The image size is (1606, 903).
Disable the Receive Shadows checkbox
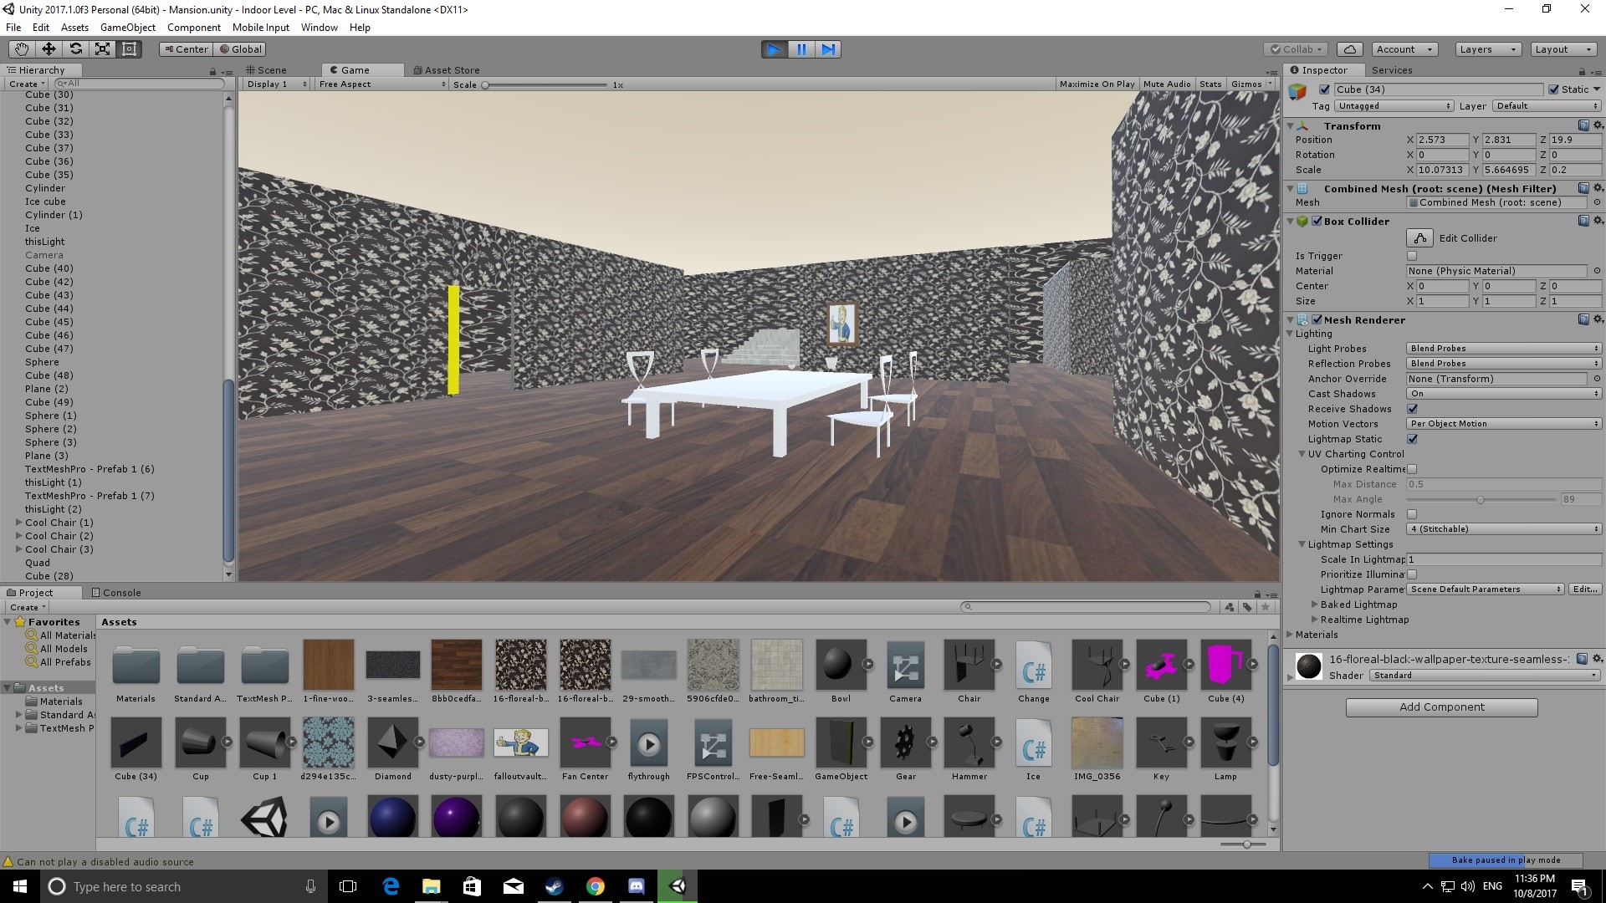click(1412, 409)
